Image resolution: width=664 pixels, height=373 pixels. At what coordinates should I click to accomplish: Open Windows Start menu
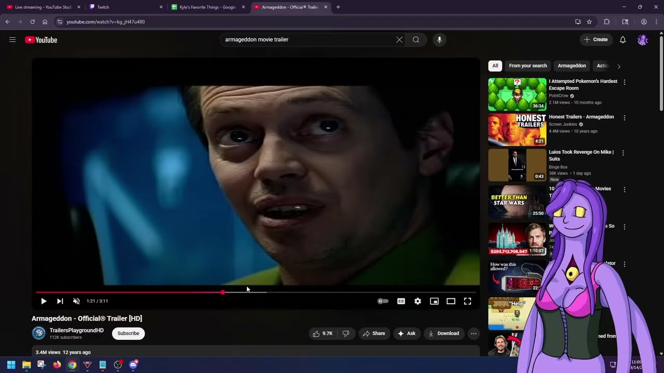tap(11, 365)
